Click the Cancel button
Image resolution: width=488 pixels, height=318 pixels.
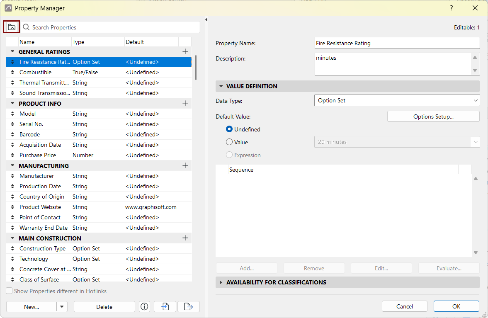coord(405,306)
